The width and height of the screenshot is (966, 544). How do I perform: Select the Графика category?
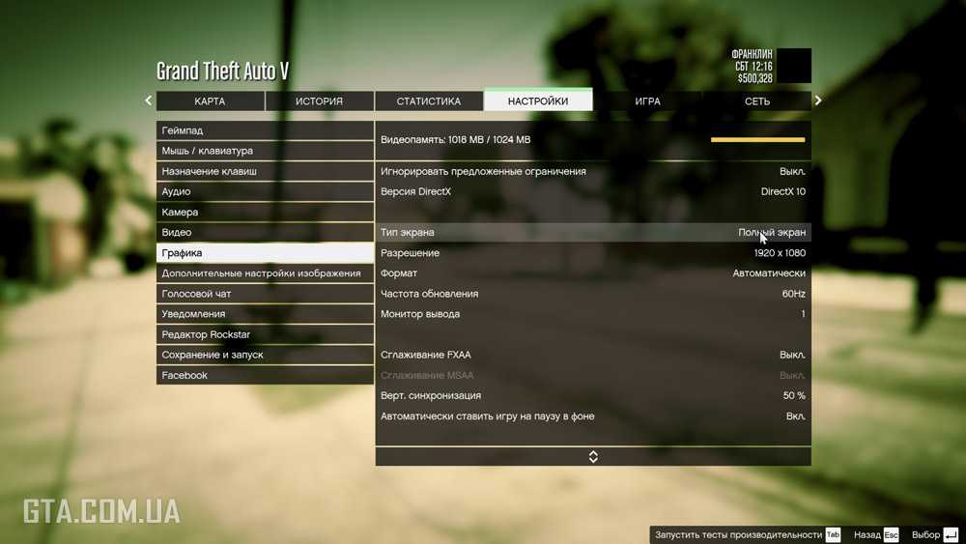coord(265,252)
